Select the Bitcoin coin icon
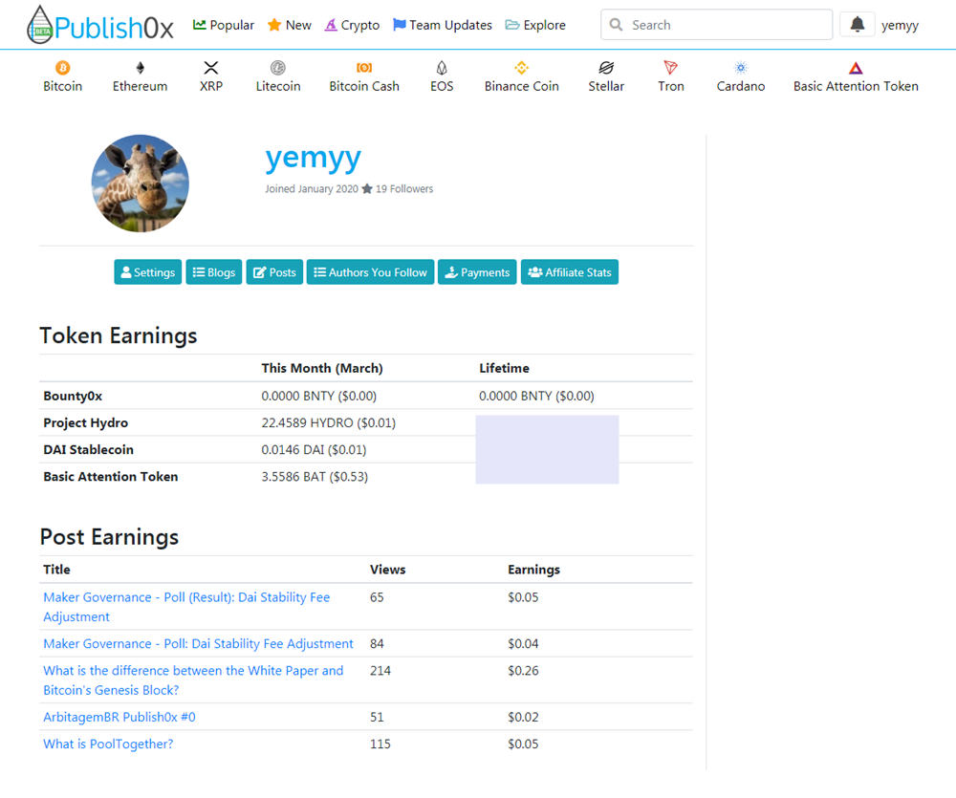This screenshot has width=956, height=798. click(62, 67)
